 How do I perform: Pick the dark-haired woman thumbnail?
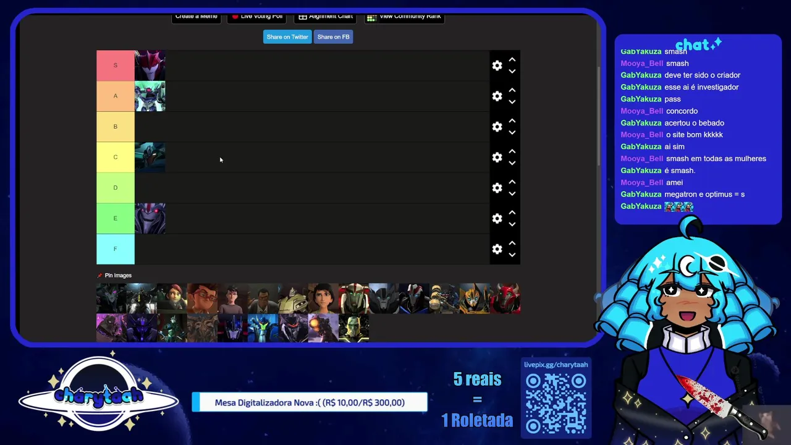coord(323,299)
